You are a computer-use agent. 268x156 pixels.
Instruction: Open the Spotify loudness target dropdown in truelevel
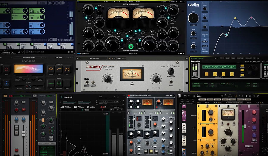click(x=69, y=101)
